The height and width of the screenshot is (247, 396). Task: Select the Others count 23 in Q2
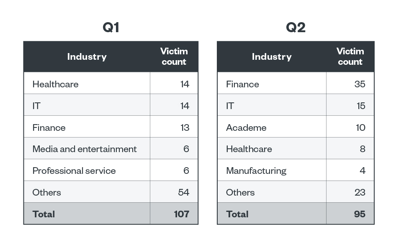click(360, 193)
